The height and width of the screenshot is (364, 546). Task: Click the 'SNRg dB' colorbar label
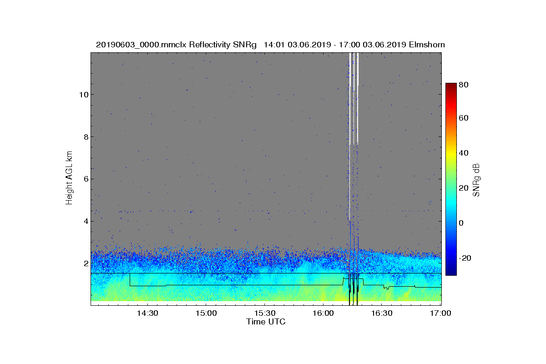476,180
